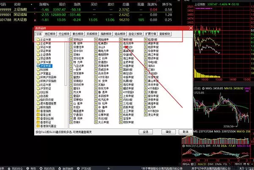Open the 风格板块 tab
The width and height of the screenshot is (254, 170).
click(92, 34)
